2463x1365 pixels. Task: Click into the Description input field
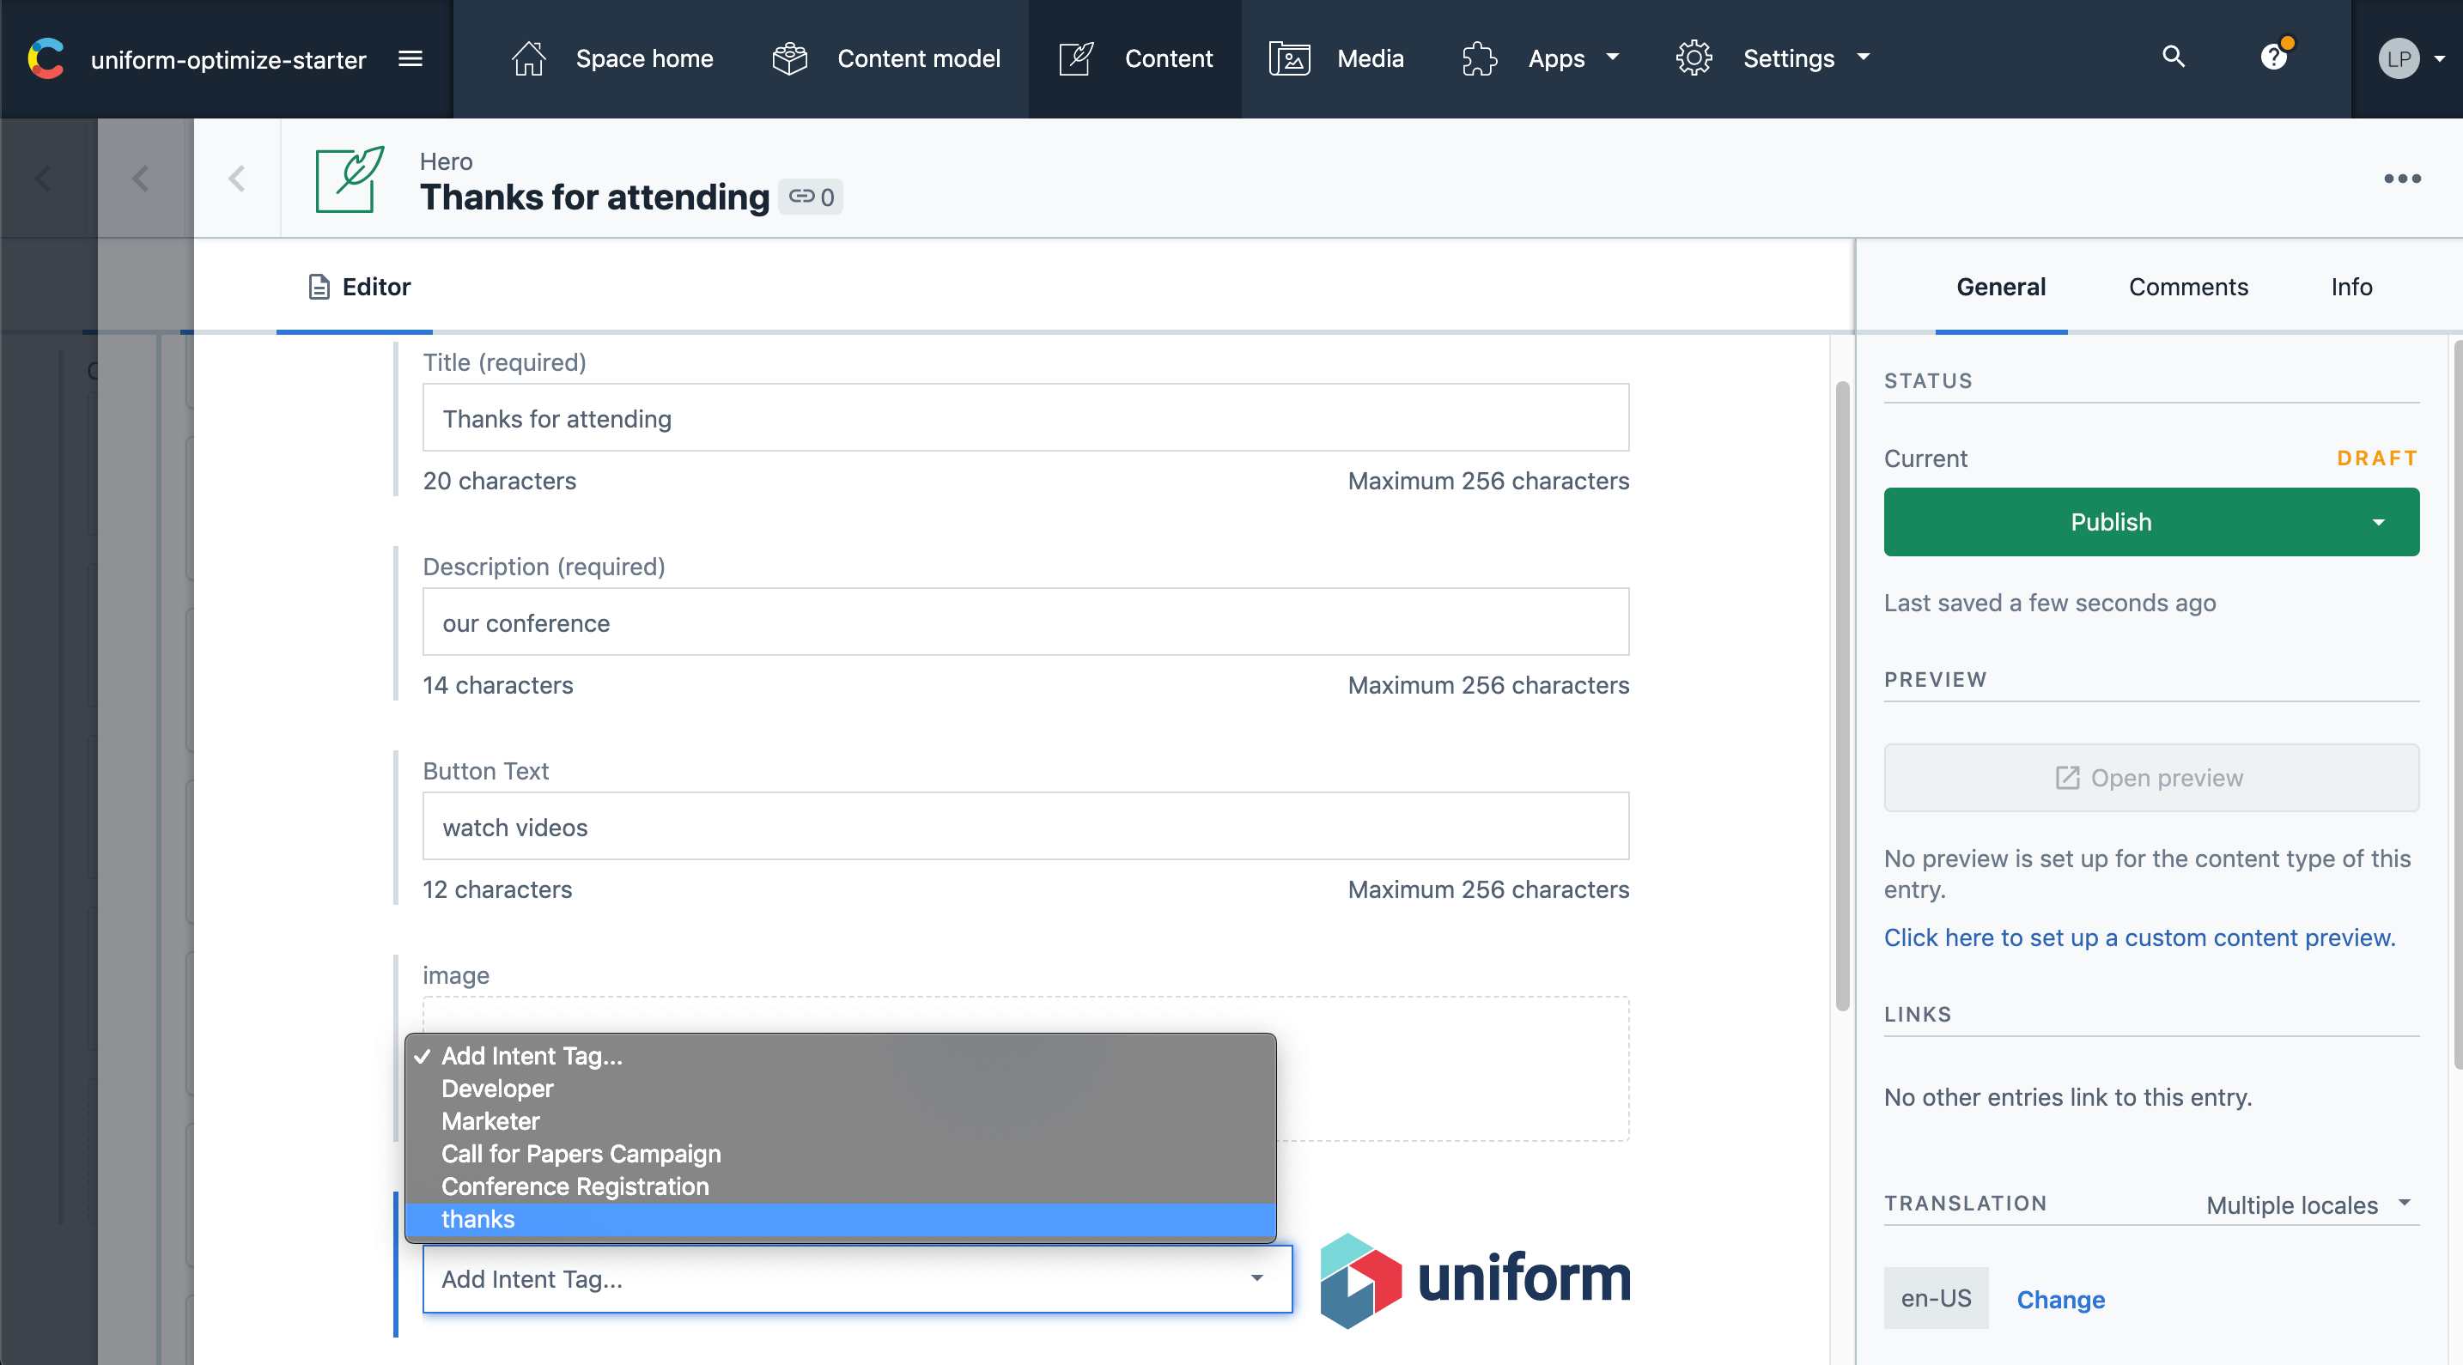[1025, 622]
